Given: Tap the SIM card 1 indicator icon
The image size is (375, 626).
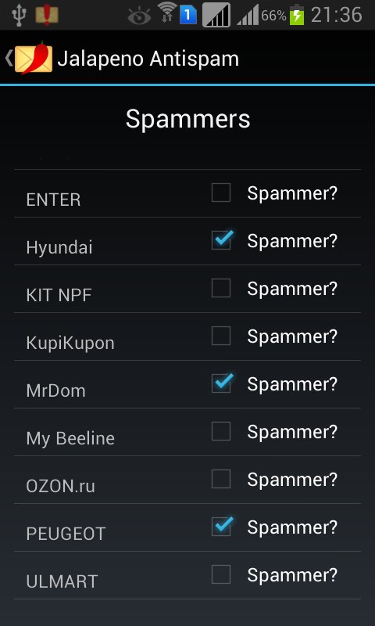Looking at the screenshot, I should (188, 16).
